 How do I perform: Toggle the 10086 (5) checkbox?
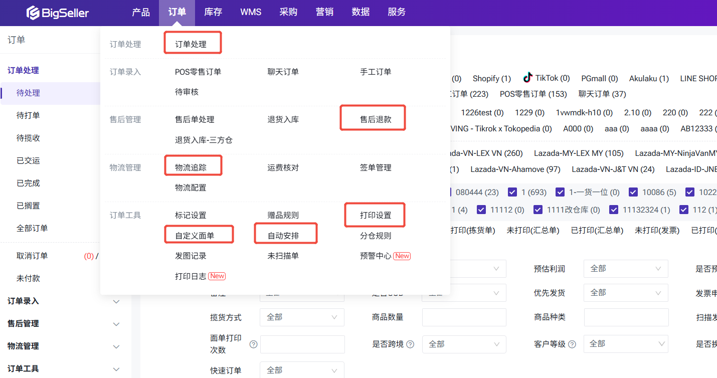tap(633, 192)
